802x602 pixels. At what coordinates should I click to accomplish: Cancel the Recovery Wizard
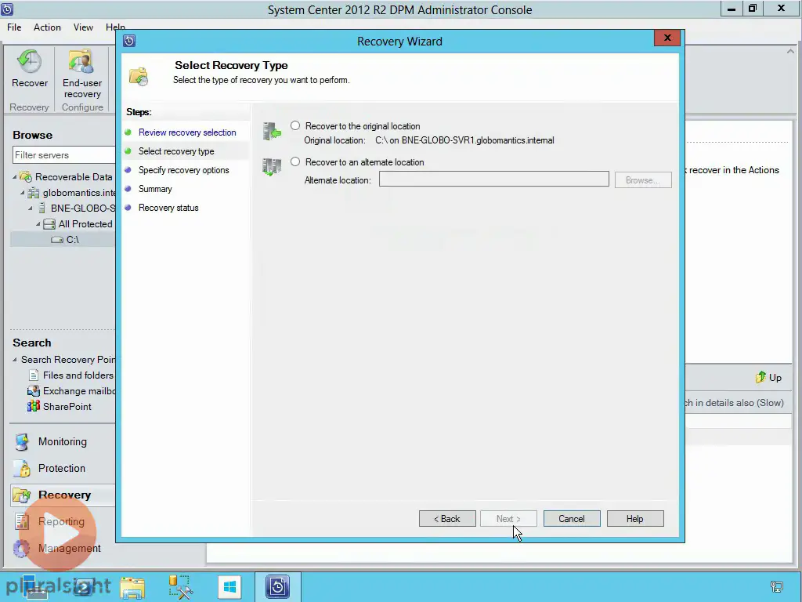(571, 519)
